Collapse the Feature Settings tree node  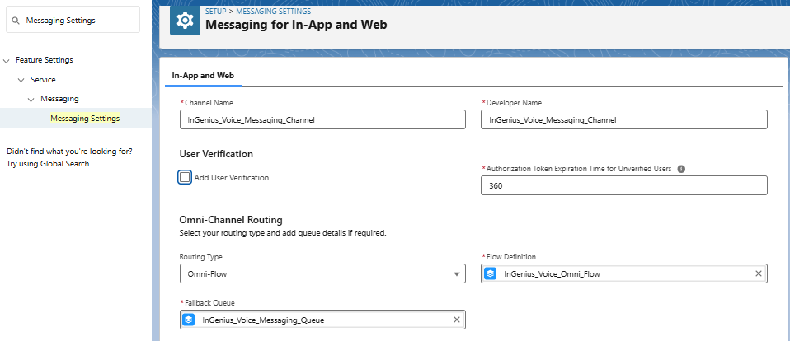point(7,60)
